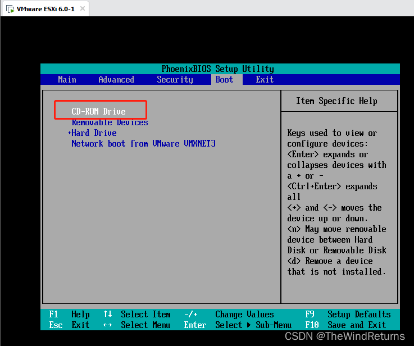Open the Advanced BIOS menu
The height and width of the screenshot is (346, 414).
(116, 79)
